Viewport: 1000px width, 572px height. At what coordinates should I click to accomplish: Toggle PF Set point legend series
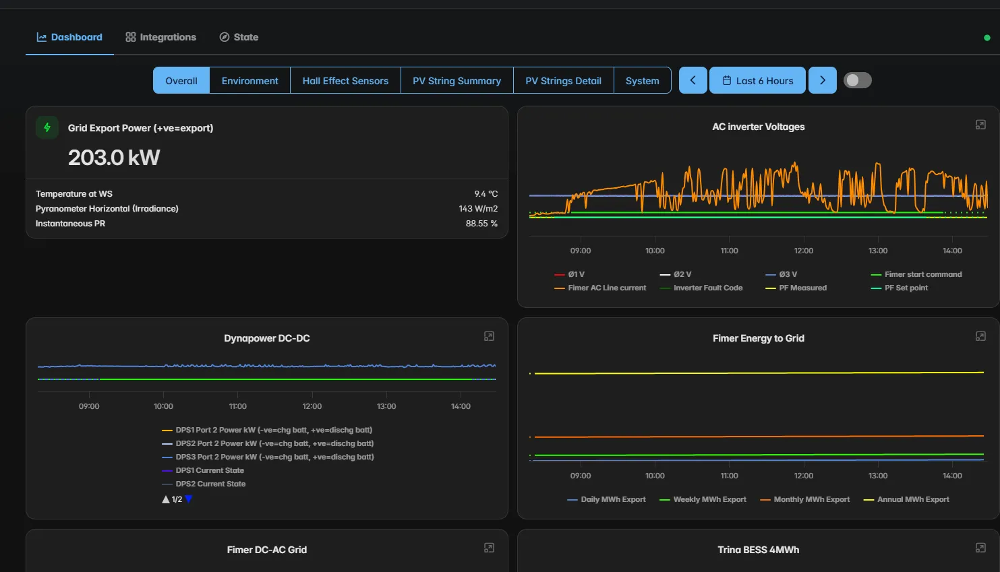click(900, 288)
